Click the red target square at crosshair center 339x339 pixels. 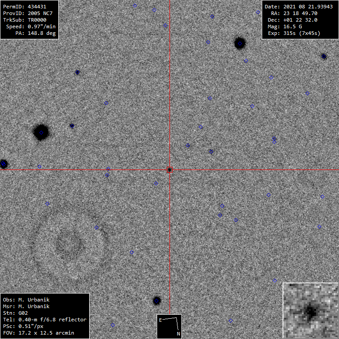[169, 169]
